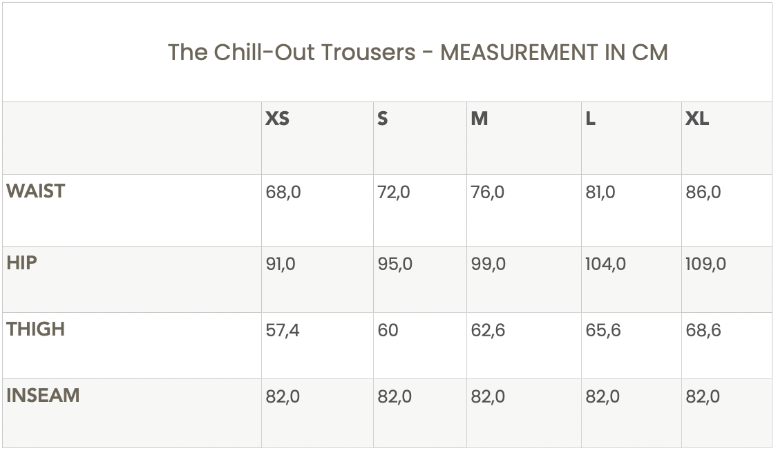Click the WAIST row label
This screenshot has width=778, height=453.
pyautogui.click(x=36, y=191)
